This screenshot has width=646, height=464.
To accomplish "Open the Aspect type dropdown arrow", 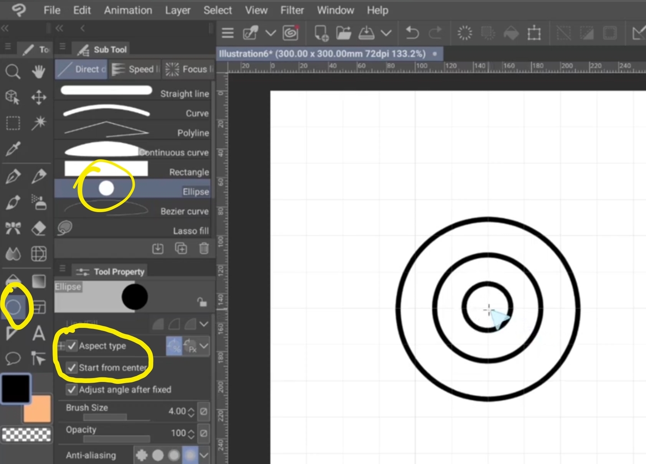I will pyautogui.click(x=204, y=346).
